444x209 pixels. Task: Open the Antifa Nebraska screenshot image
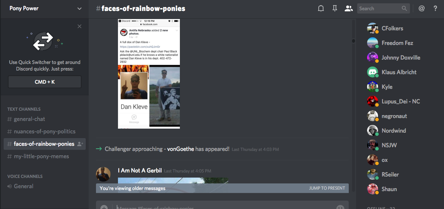(149, 73)
